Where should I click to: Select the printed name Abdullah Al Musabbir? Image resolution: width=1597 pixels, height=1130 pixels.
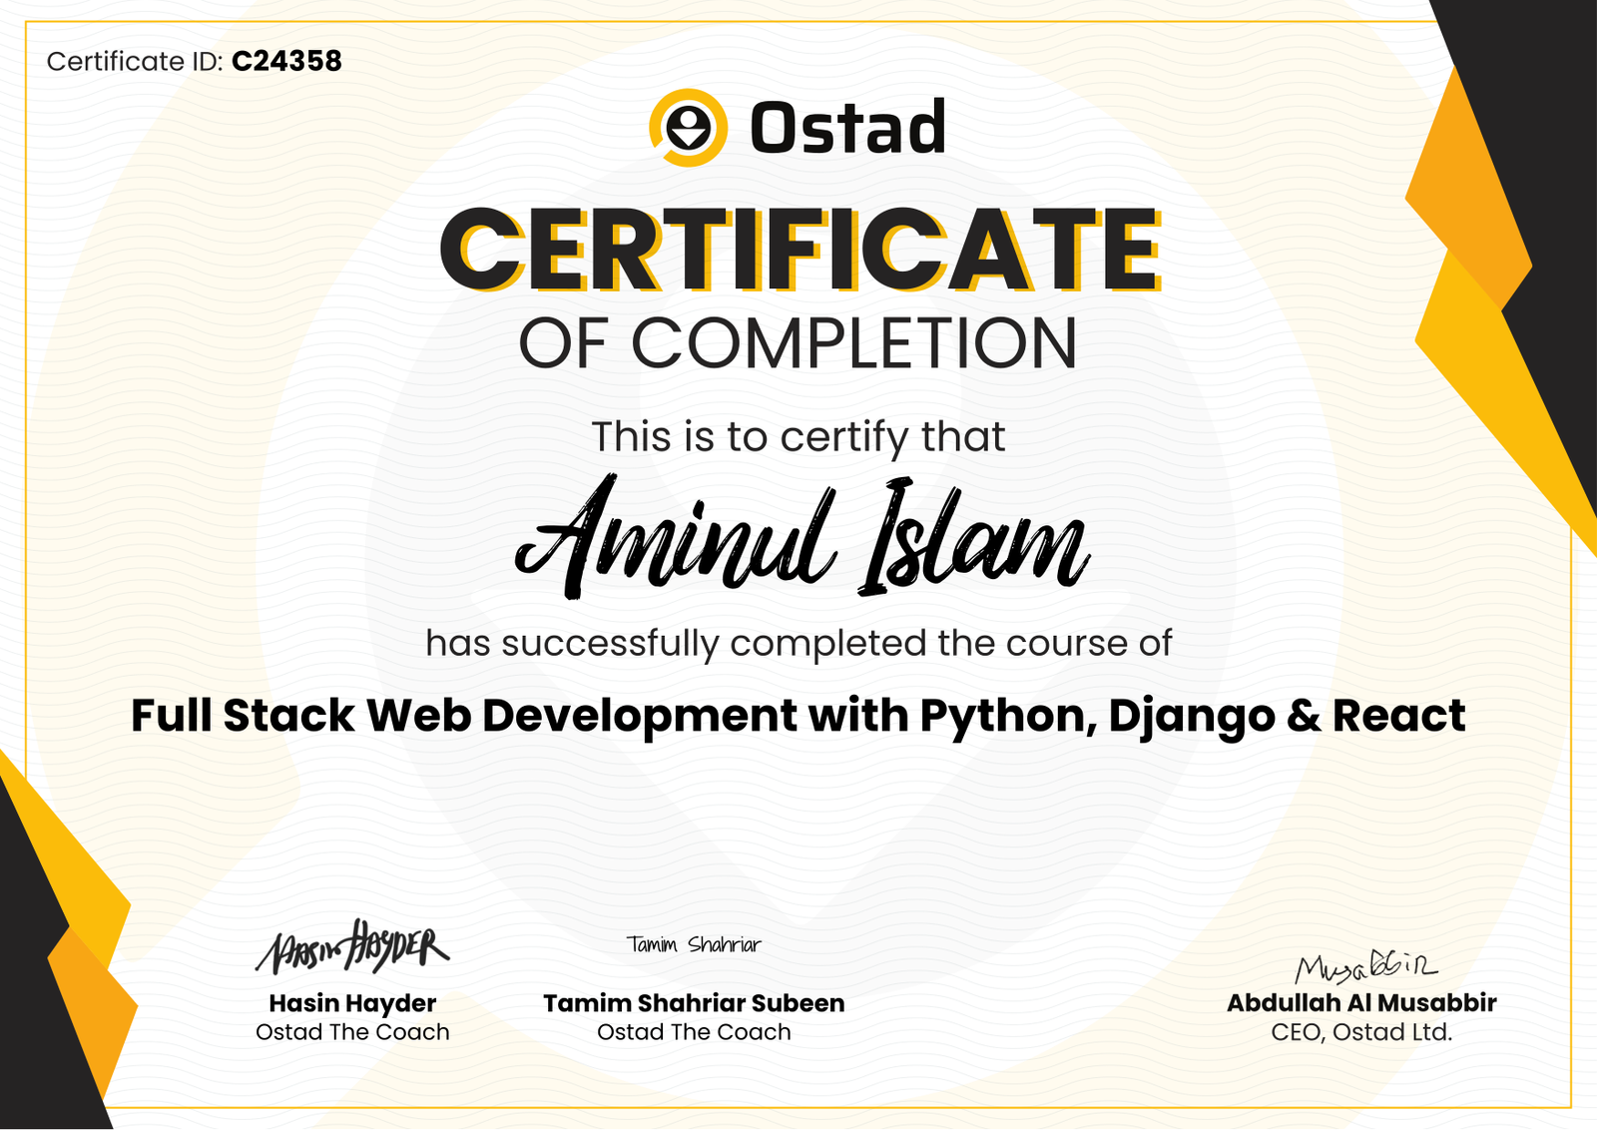tap(1361, 1003)
